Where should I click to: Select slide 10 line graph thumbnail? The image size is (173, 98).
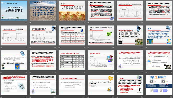coord(101,35)
